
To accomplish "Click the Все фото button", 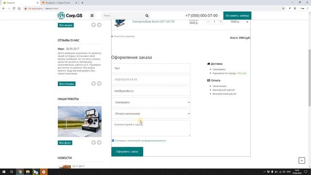I will [65, 142].
